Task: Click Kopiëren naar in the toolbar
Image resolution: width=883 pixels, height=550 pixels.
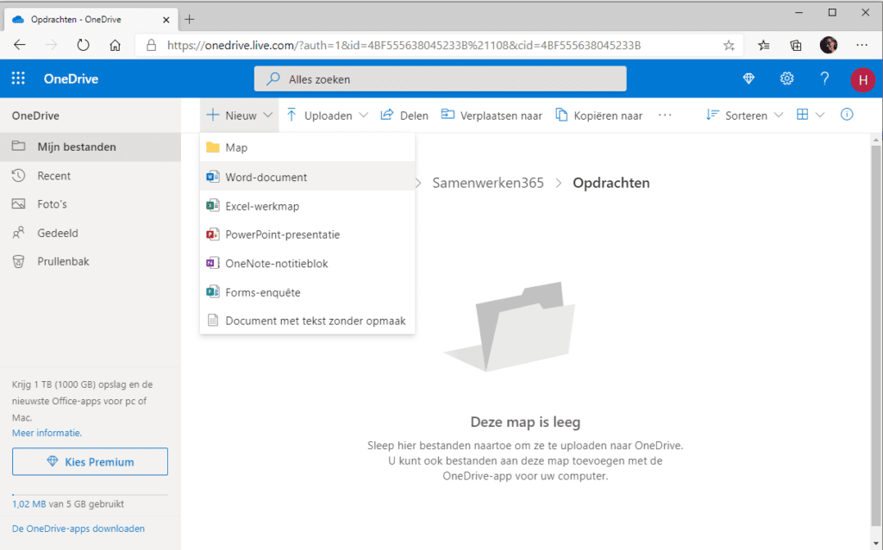Action: (598, 116)
